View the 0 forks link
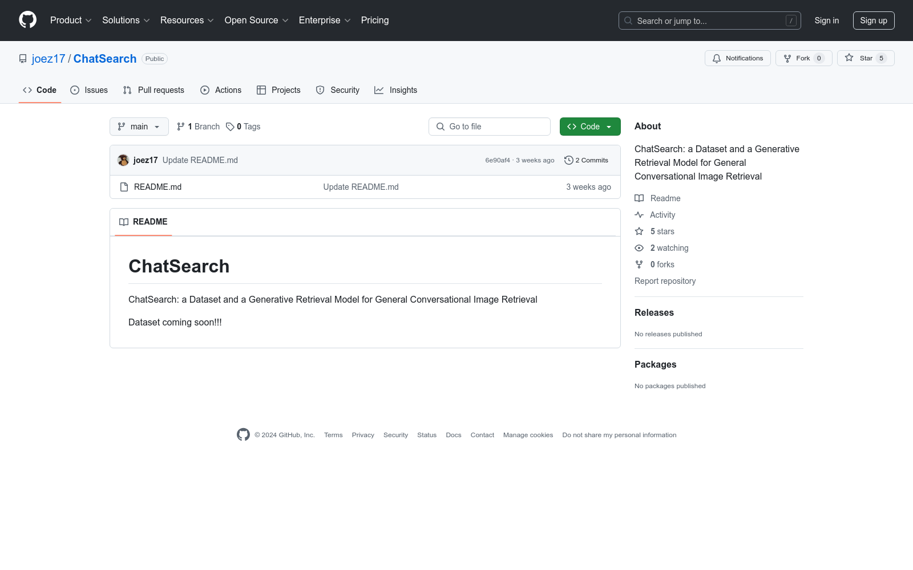This screenshot has width=913, height=570. pyautogui.click(x=655, y=264)
